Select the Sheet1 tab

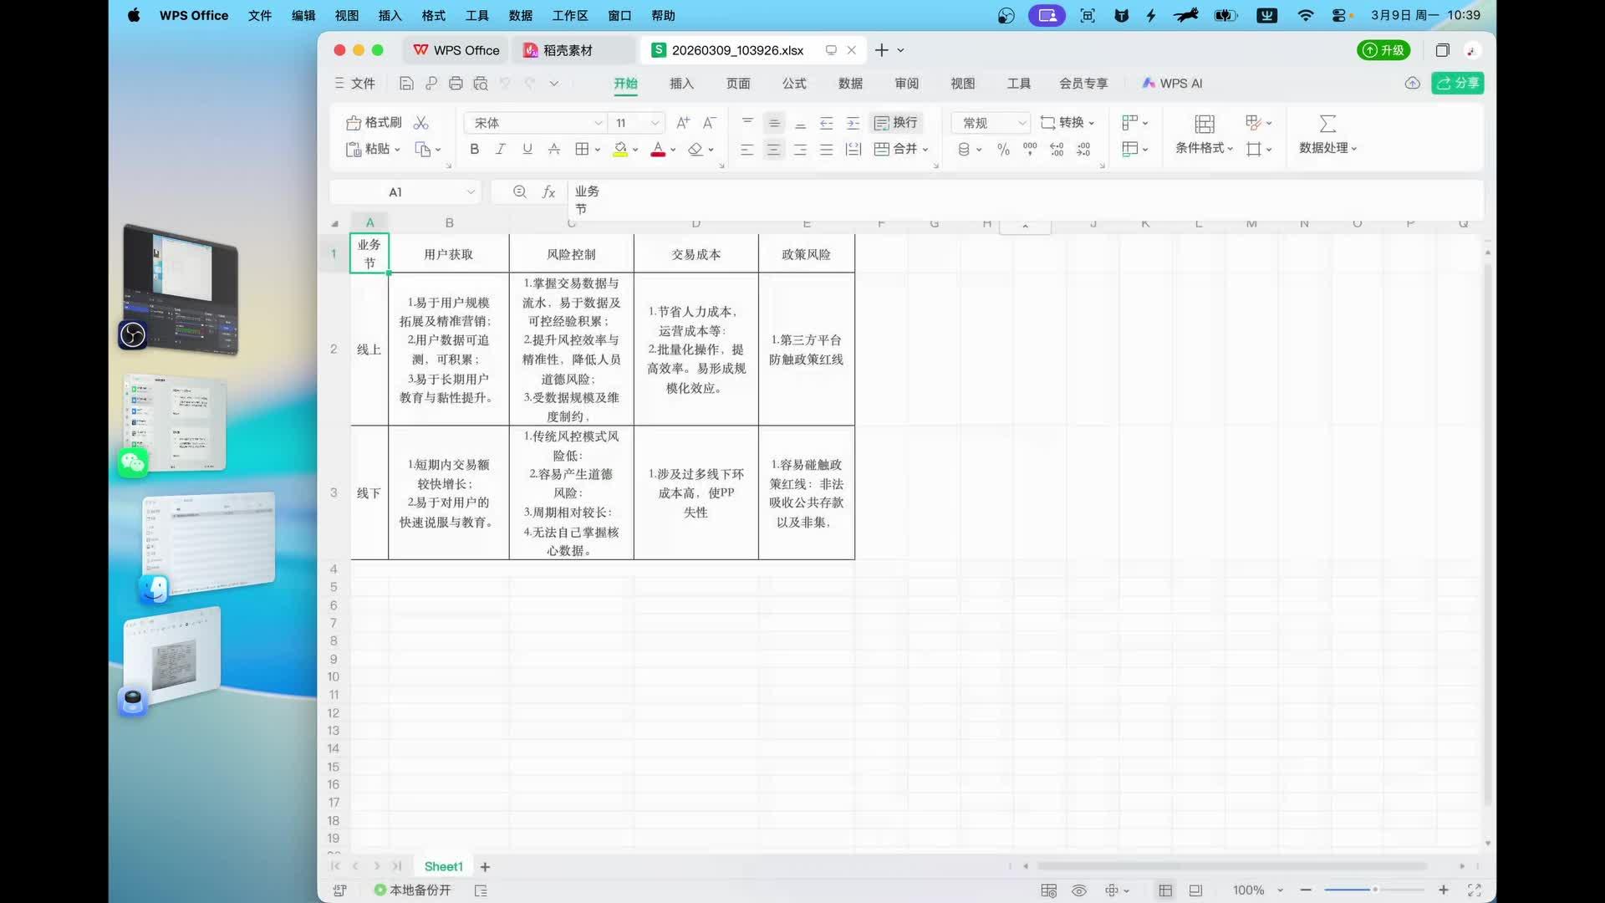point(443,867)
